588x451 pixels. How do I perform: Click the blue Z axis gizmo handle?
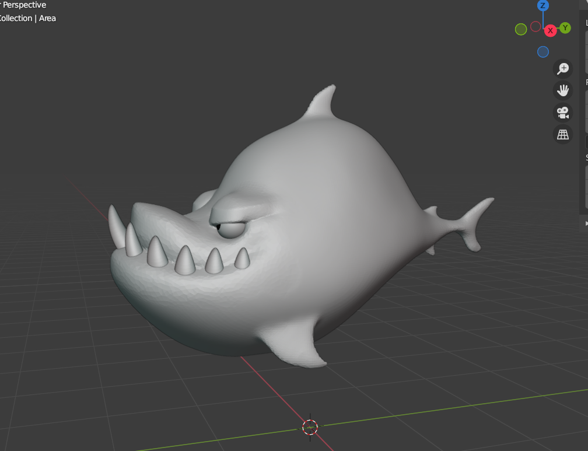coord(542,6)
